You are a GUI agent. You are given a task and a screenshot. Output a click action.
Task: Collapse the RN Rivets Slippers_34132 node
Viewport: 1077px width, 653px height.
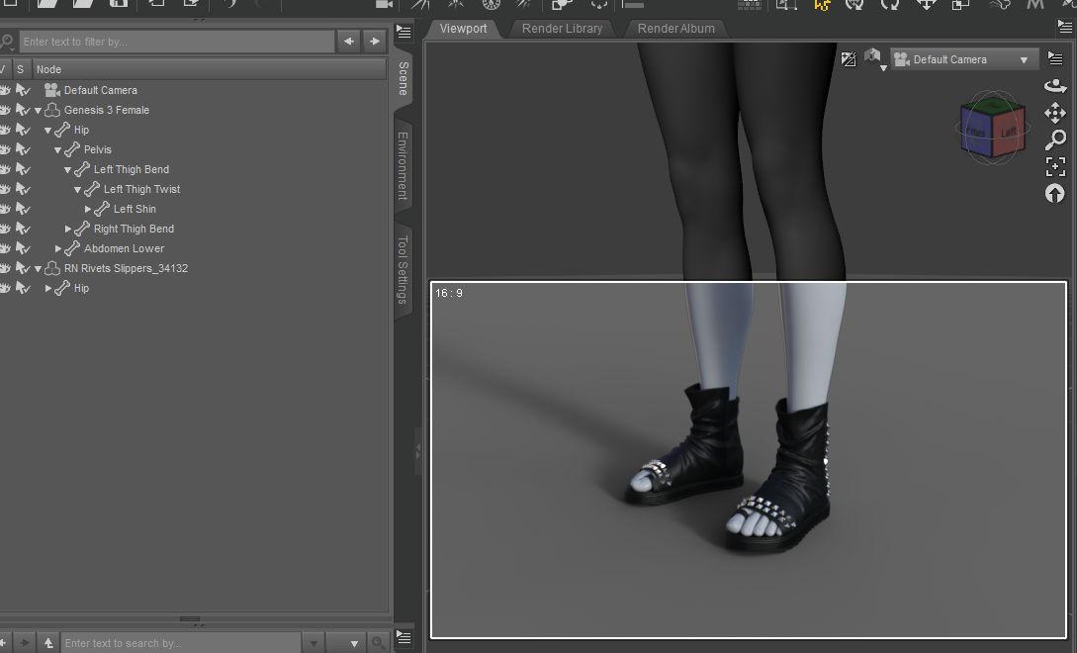[38, 269]
